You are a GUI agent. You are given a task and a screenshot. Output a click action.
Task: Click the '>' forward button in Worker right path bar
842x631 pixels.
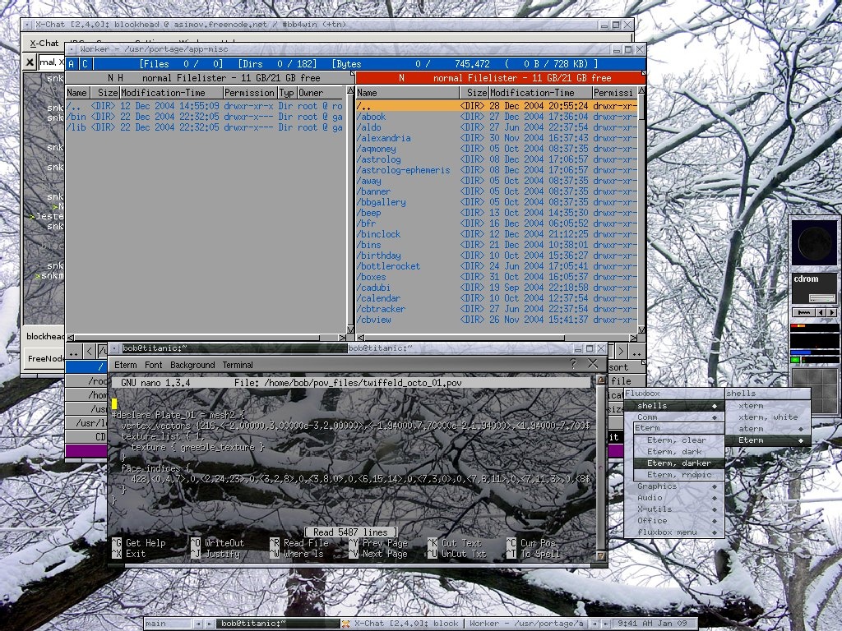(x=621, y=352)
